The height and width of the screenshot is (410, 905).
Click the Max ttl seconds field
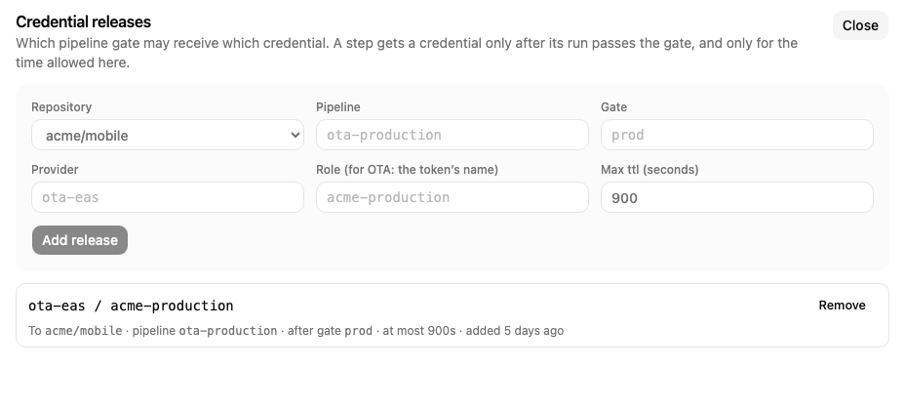point(737,197)
